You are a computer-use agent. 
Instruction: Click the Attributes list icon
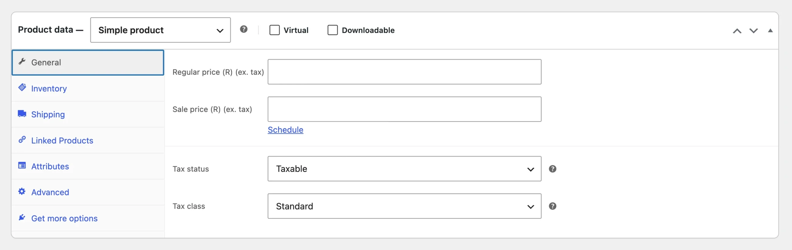(22, 165)
